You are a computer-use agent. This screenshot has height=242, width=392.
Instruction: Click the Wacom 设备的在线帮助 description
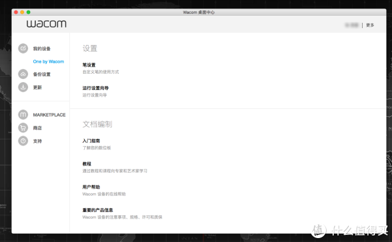click(x=104, y=194)
